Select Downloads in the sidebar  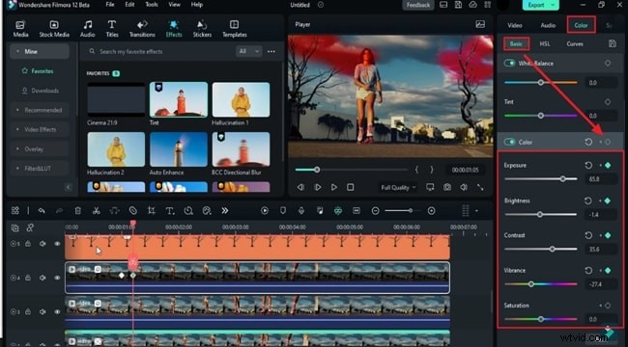(44, 91)
